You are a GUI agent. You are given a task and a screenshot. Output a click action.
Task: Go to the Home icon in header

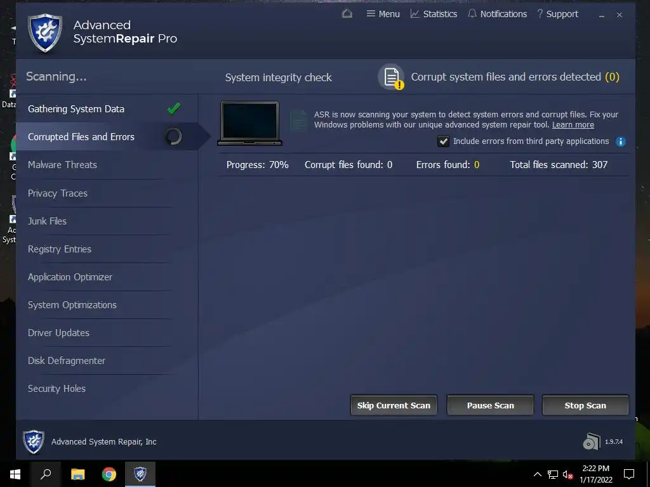pos(347,14)
